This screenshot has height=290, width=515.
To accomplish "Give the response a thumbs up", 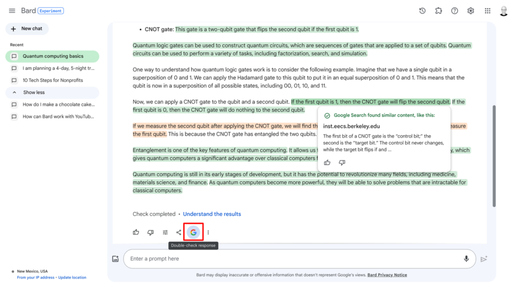I will (136, 232).
